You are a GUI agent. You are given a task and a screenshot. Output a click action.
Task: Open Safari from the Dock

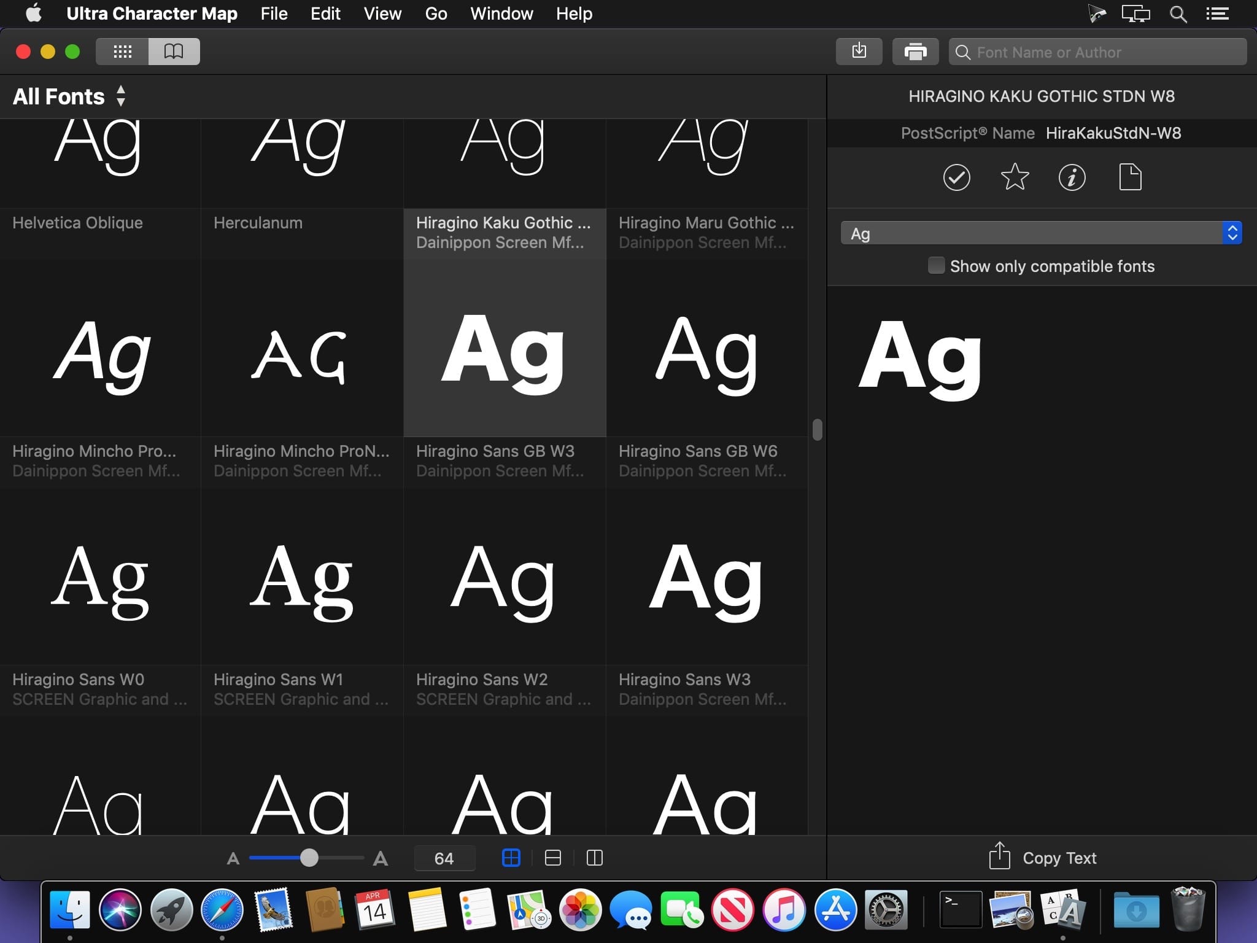point(222,909)
